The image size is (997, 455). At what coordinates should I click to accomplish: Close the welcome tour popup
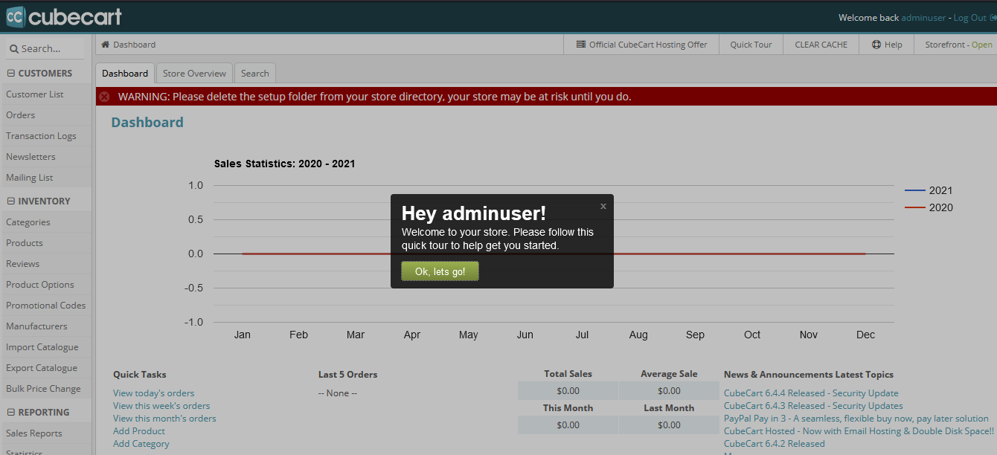click(603, 206)
